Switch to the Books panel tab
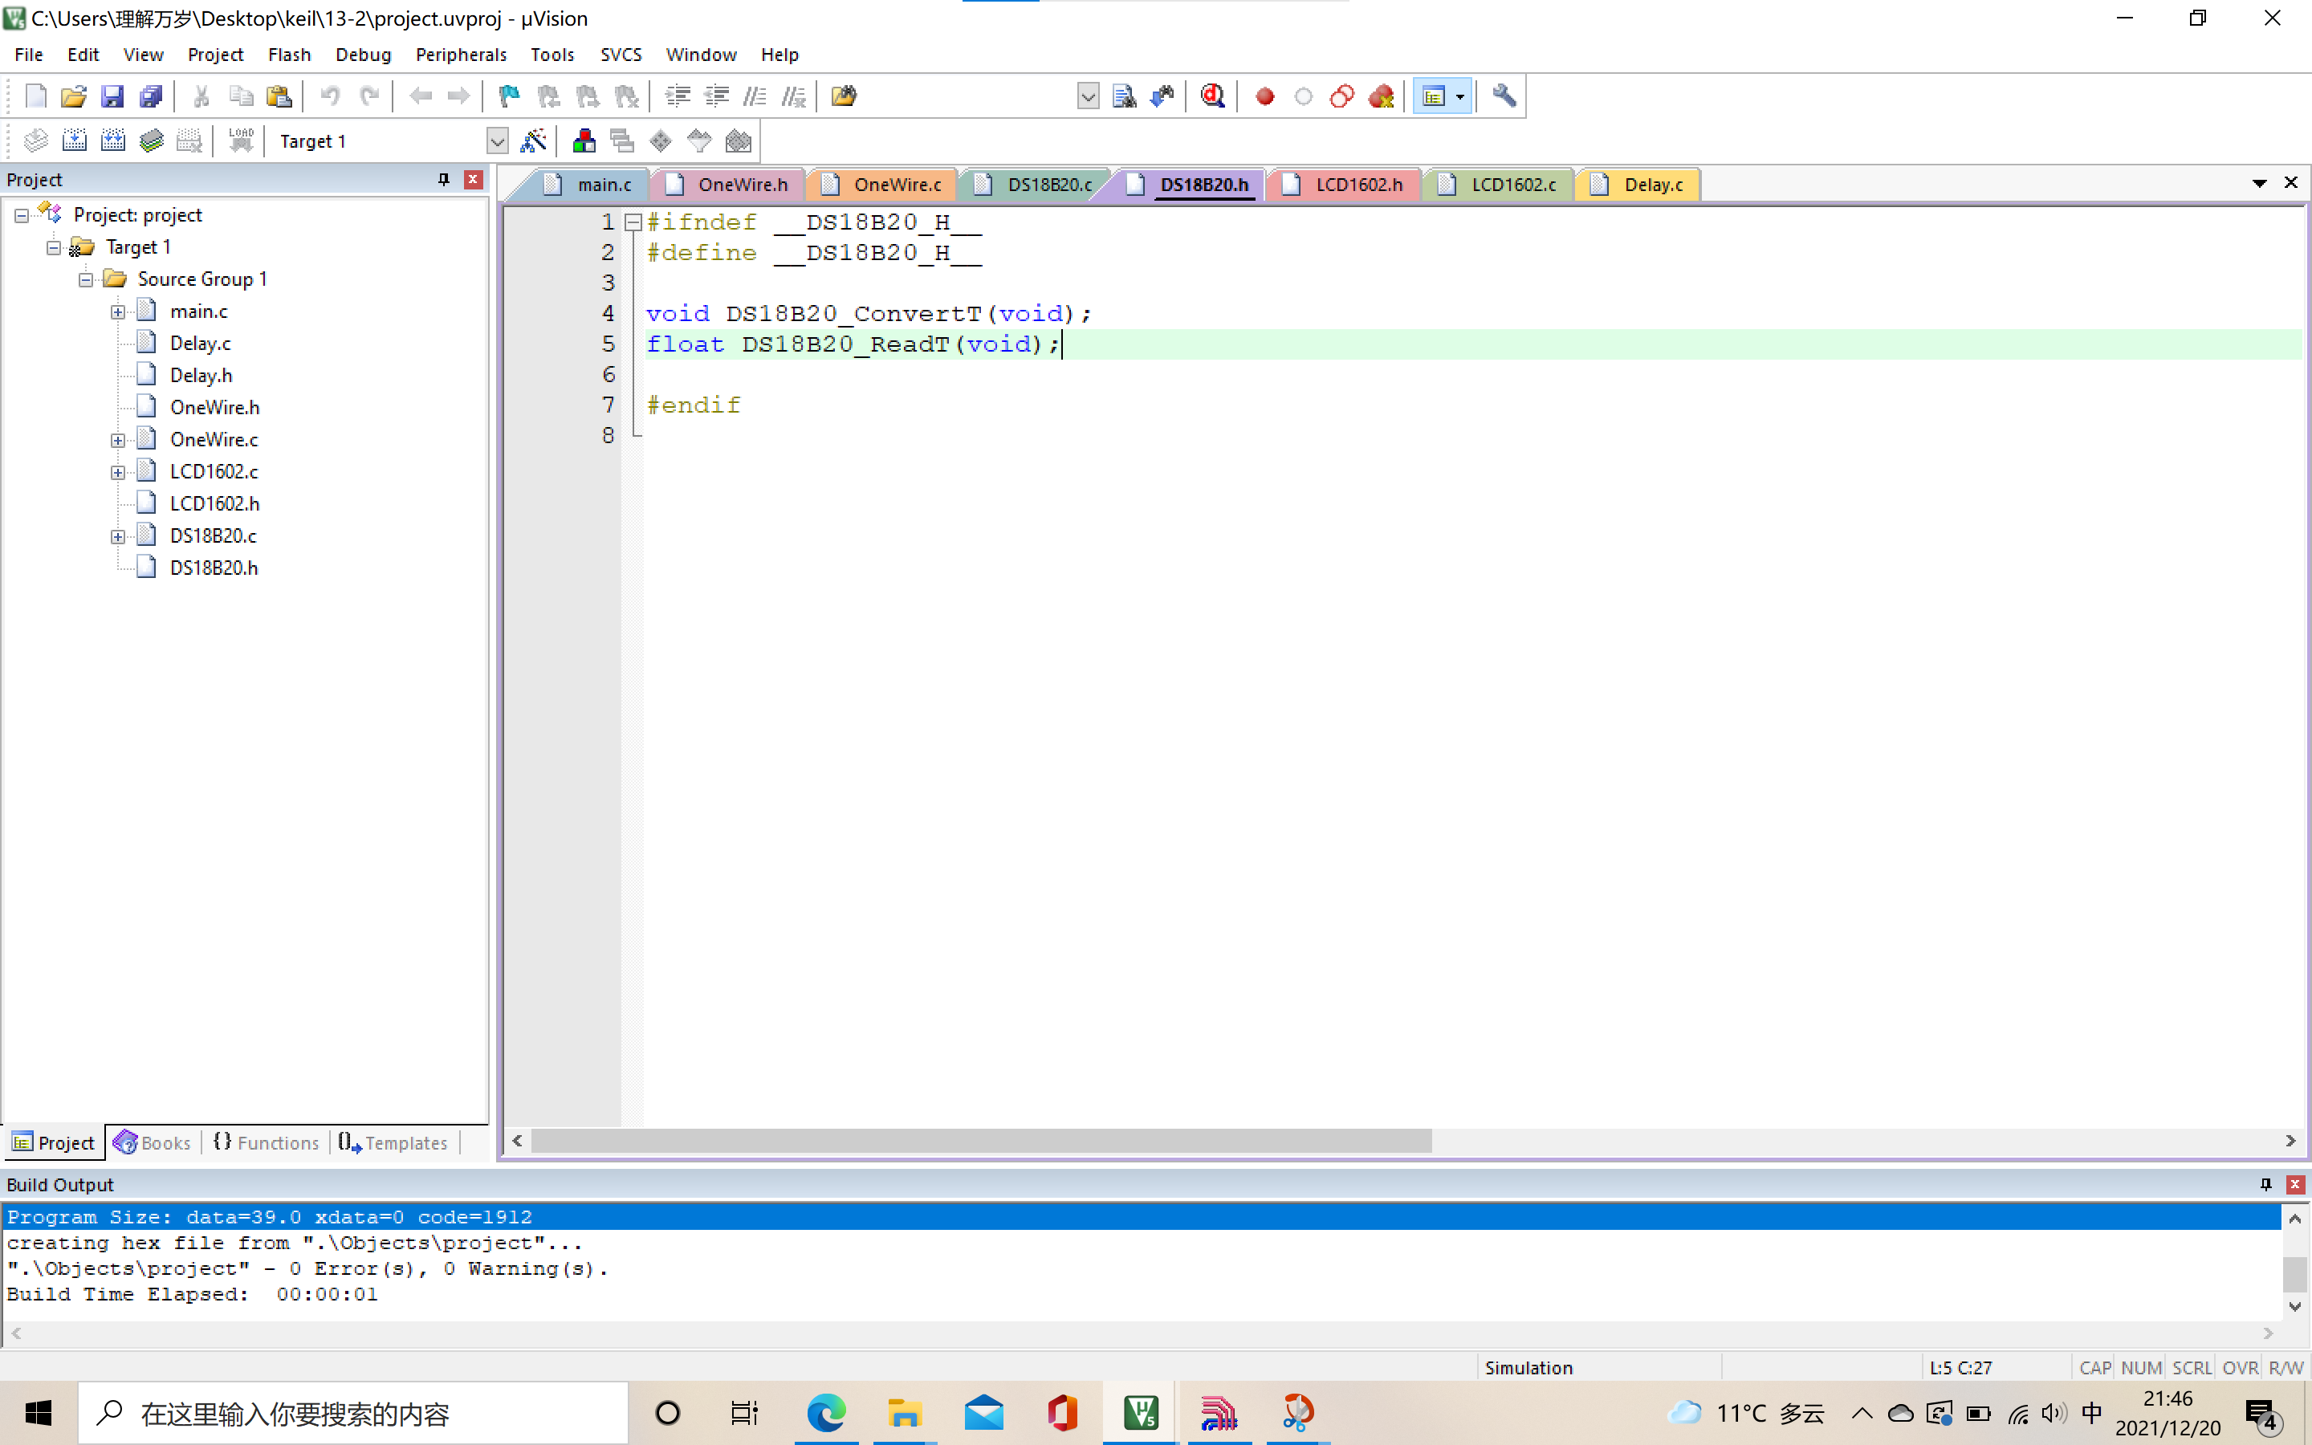2312x1445 pixels. 152,1143
